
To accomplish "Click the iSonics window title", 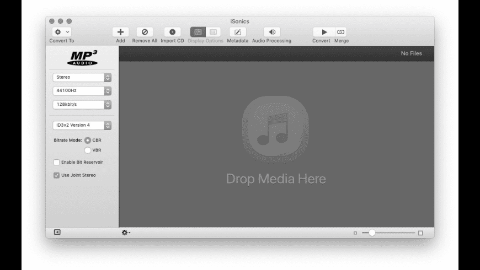I will [239, 21].
